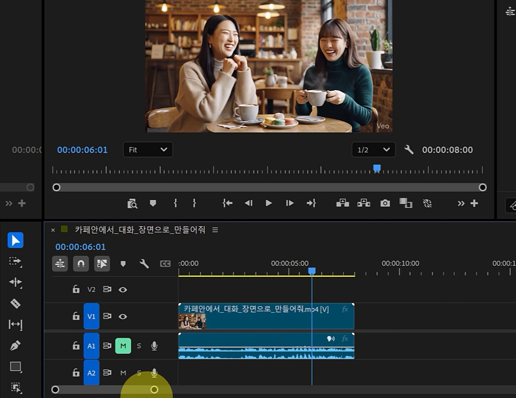Click Mark In bracket button
Viewport: 516px width, 398px height.
tap(175, 203)
